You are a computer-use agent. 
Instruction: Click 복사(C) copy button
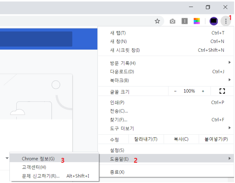(x=181, y=139)
